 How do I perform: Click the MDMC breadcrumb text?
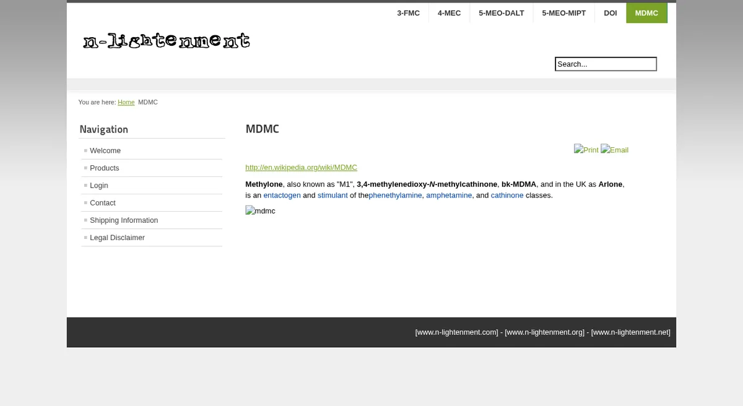coord(148,102)
